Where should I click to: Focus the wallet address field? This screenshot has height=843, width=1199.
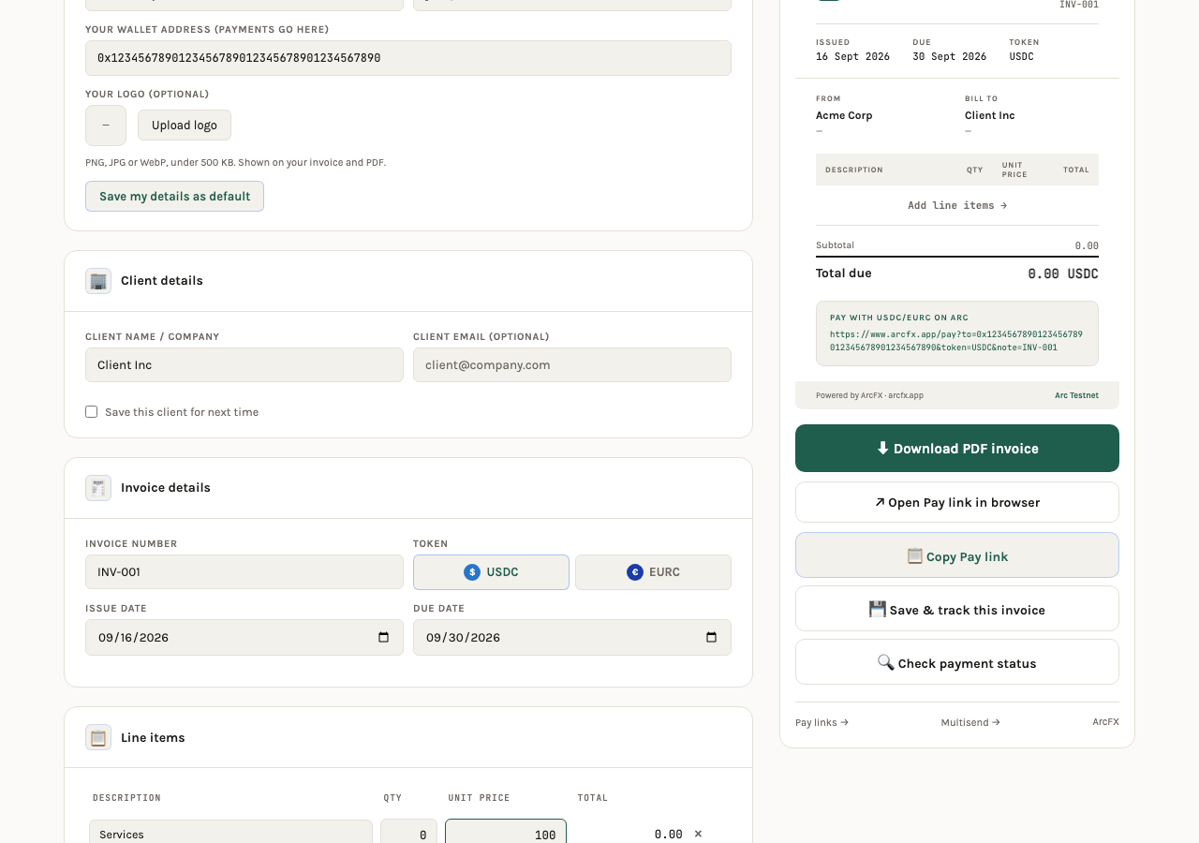tap(408, 58)
